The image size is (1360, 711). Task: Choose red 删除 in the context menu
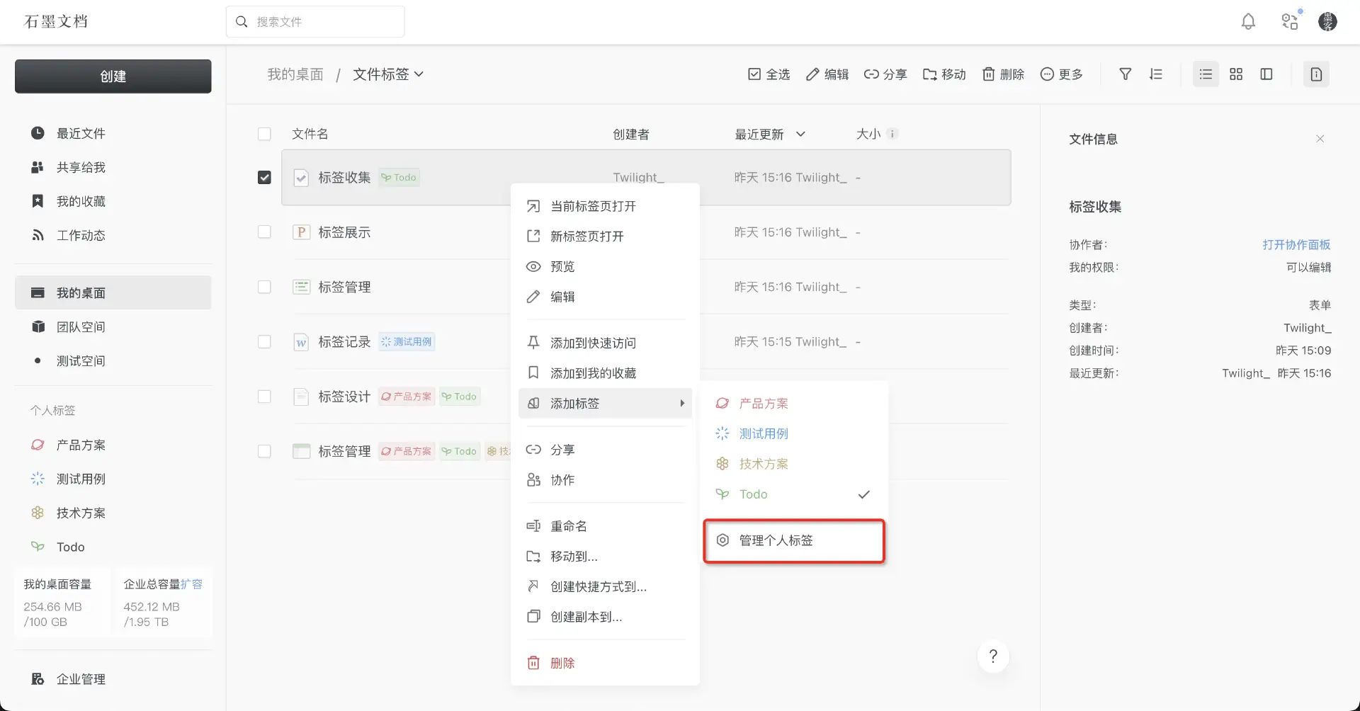tap(605, 664)
